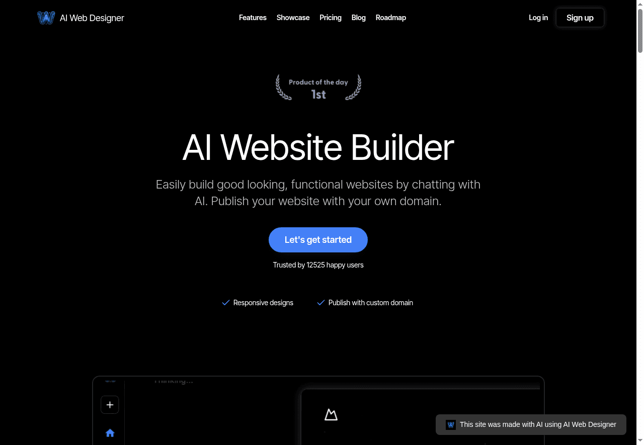Open the Blog from the top navigation
This screenshot has height=445, width=644.
(358, 18)
